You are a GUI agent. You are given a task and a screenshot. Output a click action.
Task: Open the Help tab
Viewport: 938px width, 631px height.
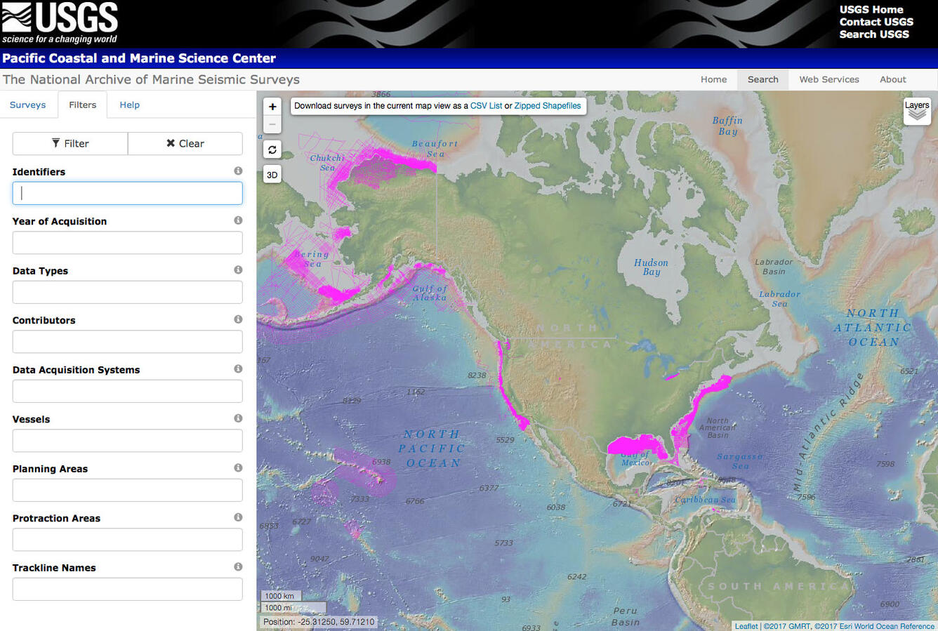pos(129,105)
